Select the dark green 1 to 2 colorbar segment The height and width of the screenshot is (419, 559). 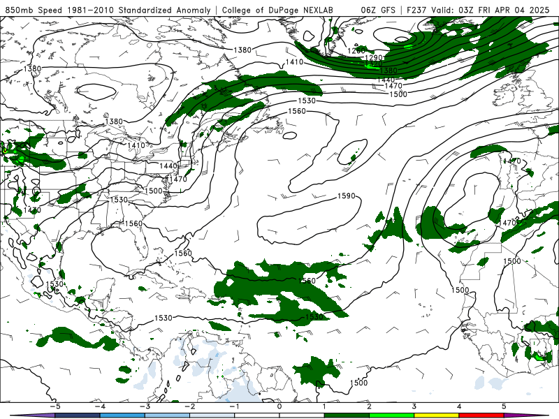pyautogui.click(x=347, y=416)
